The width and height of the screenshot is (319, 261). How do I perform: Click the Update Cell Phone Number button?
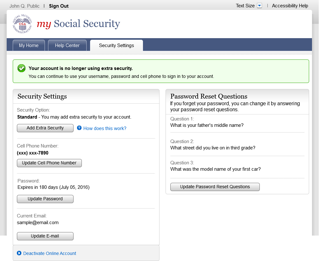[x=49, y=163]
